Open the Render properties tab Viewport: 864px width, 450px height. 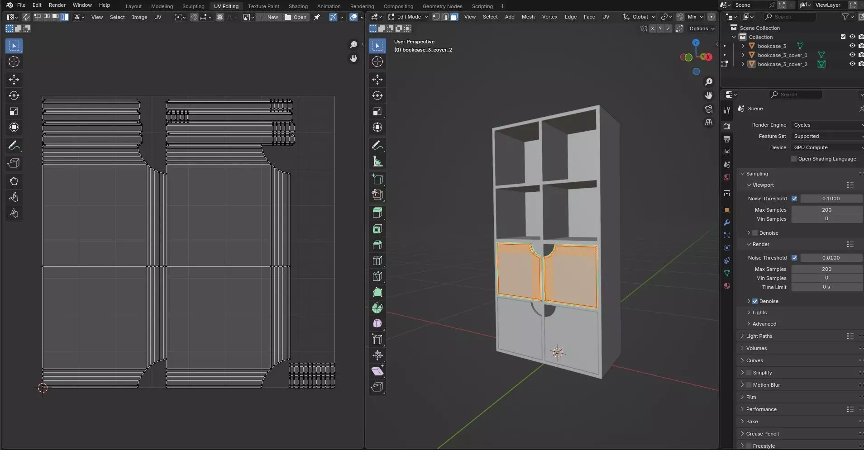tap(727, 126)
